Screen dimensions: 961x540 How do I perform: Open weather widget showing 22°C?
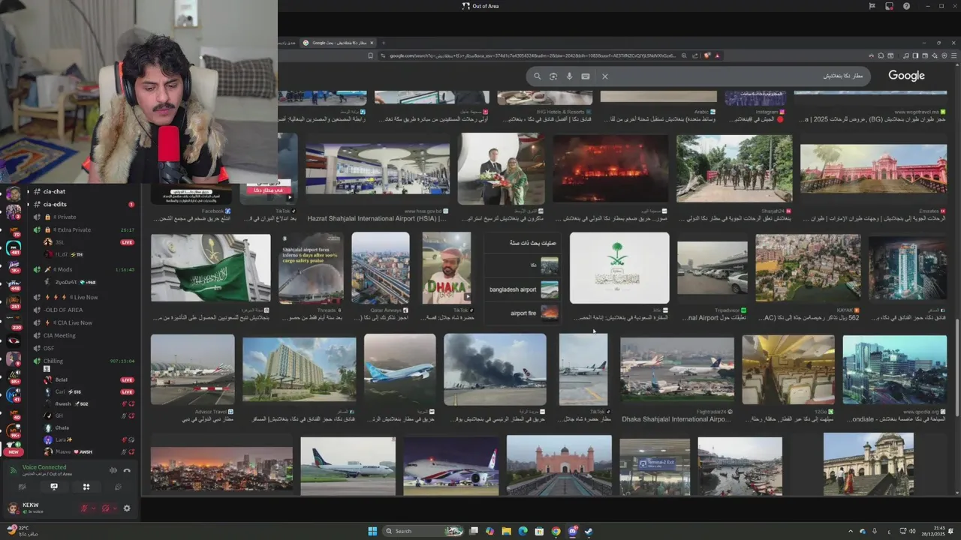[23, 531]
